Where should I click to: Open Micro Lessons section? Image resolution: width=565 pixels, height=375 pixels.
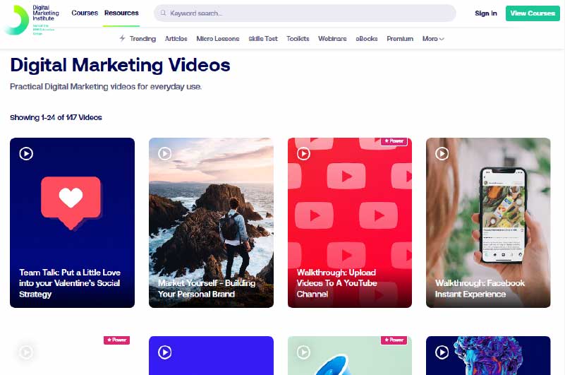point(218,39)
